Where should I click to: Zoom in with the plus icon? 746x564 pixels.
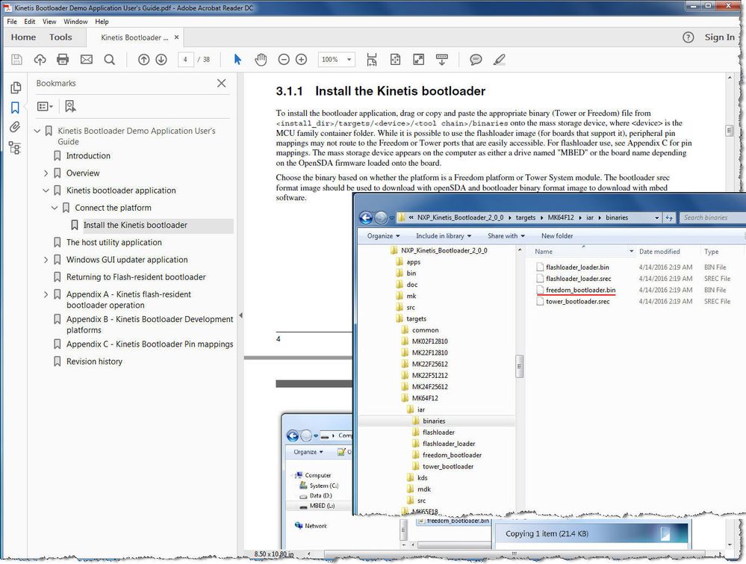[x=301, y=60]
